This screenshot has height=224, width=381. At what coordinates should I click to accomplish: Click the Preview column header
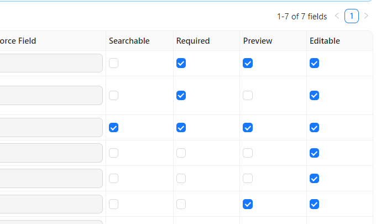tap(257, 41)
